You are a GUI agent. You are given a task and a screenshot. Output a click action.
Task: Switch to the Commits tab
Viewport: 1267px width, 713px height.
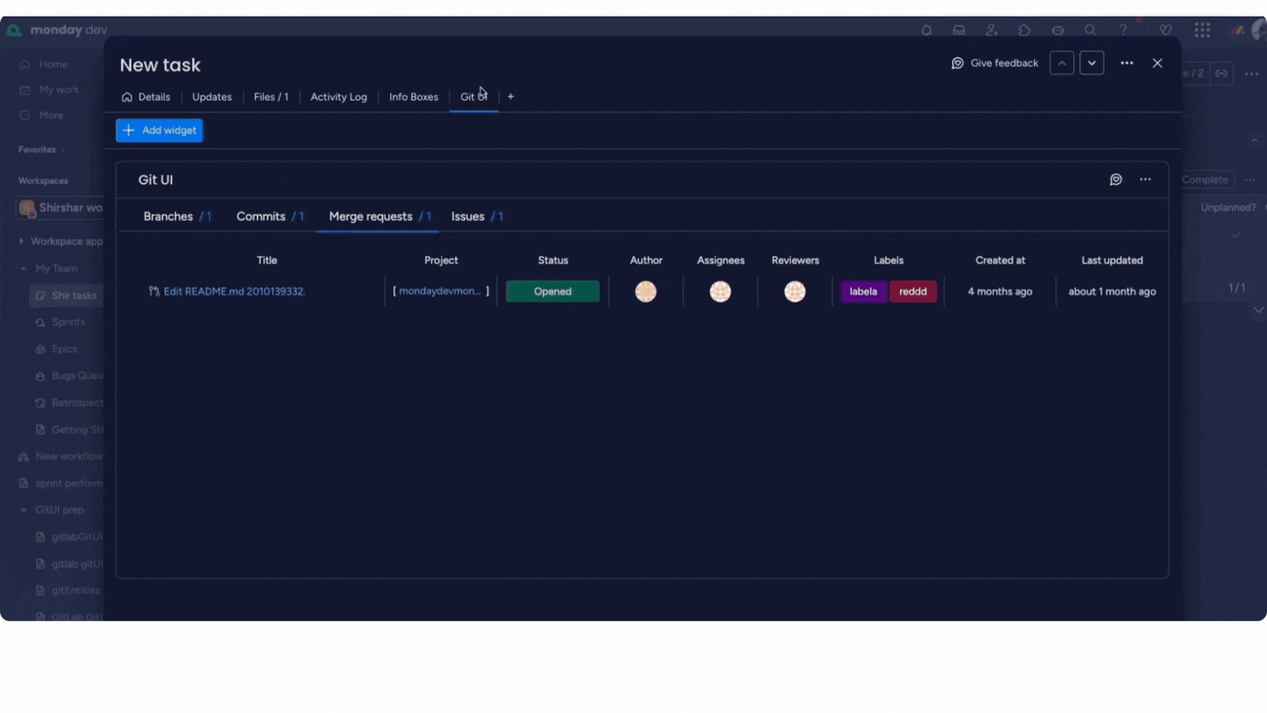coord(270,217)
